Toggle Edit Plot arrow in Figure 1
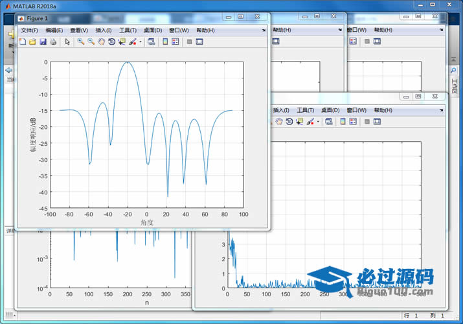Image resolution: width=463 pixels, height=324 pixels. point(67,42)
